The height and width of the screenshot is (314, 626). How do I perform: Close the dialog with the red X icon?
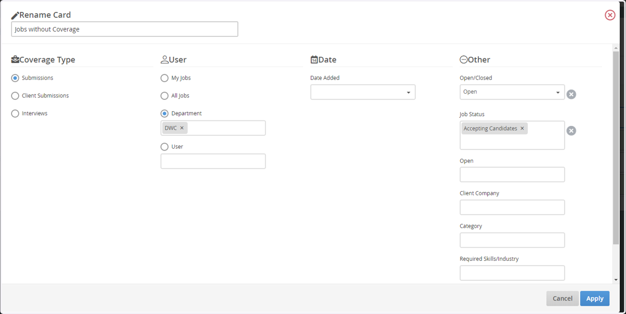pyautogui.click(x=610, y=15)
